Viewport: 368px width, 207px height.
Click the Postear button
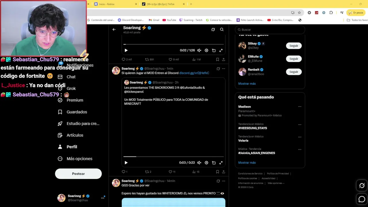coord(78,174)
